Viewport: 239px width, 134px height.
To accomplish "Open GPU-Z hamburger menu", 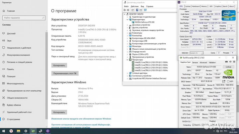I will pyautogui.click(x=234, y=62).
